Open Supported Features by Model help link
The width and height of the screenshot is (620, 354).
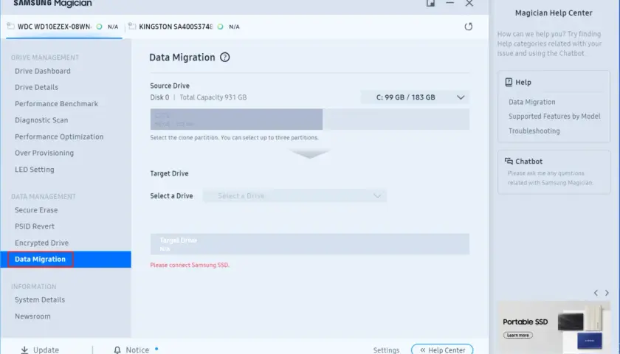(554, 117)
